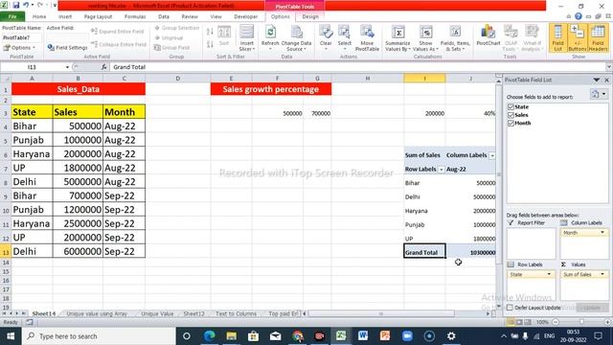The image size is (613, 345).
Task: Switch to the Home tab
Action: click(x=39, y=16)
